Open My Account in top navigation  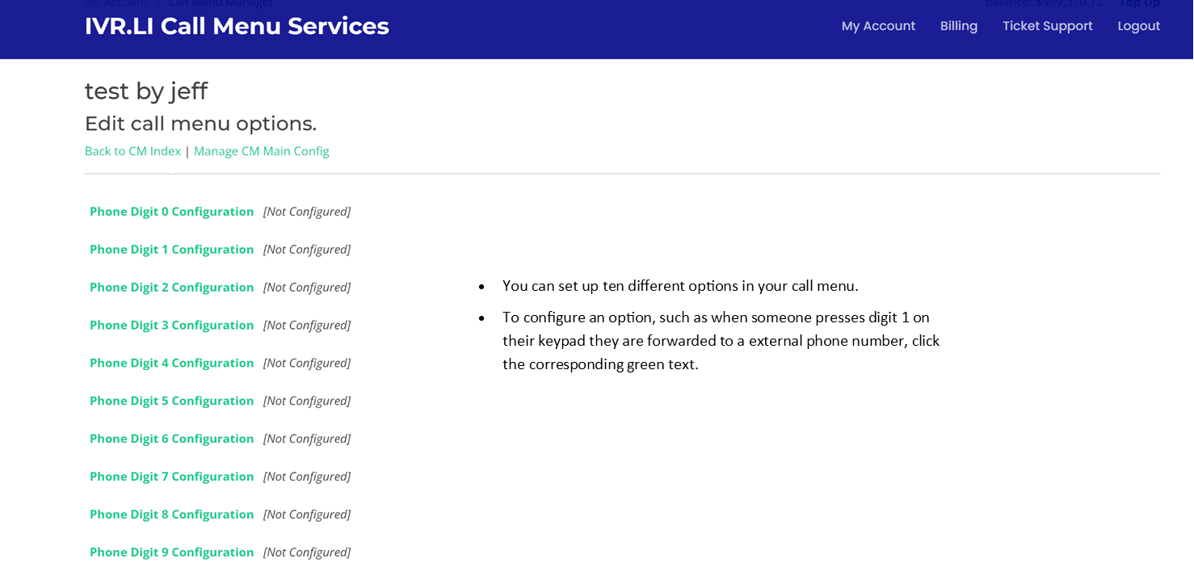[x=878, y=26]
